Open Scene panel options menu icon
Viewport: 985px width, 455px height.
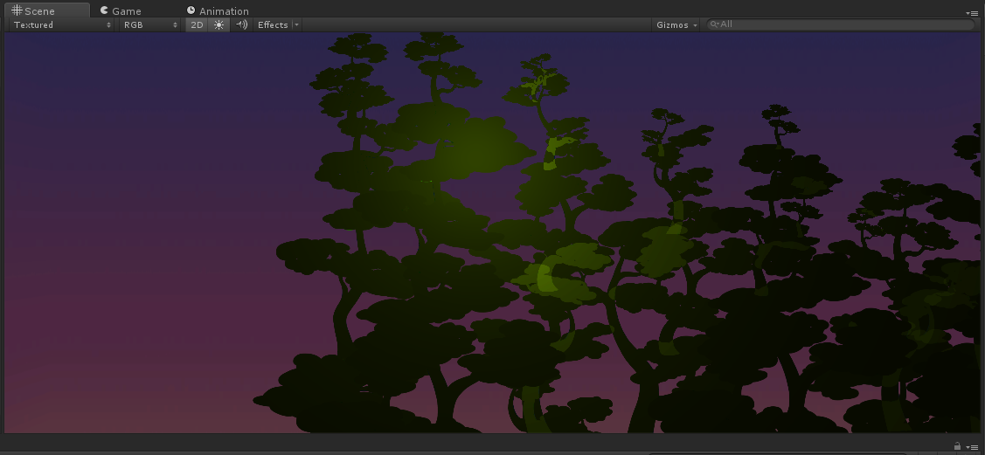pyautogui.click(x=972, y=12)
